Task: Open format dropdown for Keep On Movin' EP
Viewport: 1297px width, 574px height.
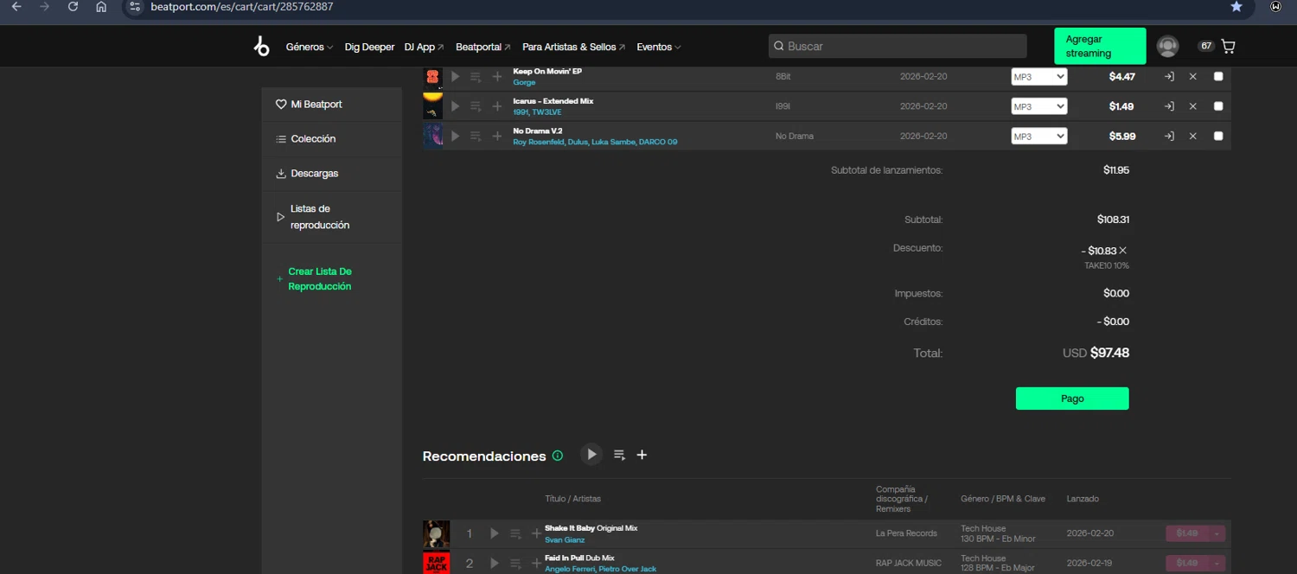Action: tap(1039, 77)
